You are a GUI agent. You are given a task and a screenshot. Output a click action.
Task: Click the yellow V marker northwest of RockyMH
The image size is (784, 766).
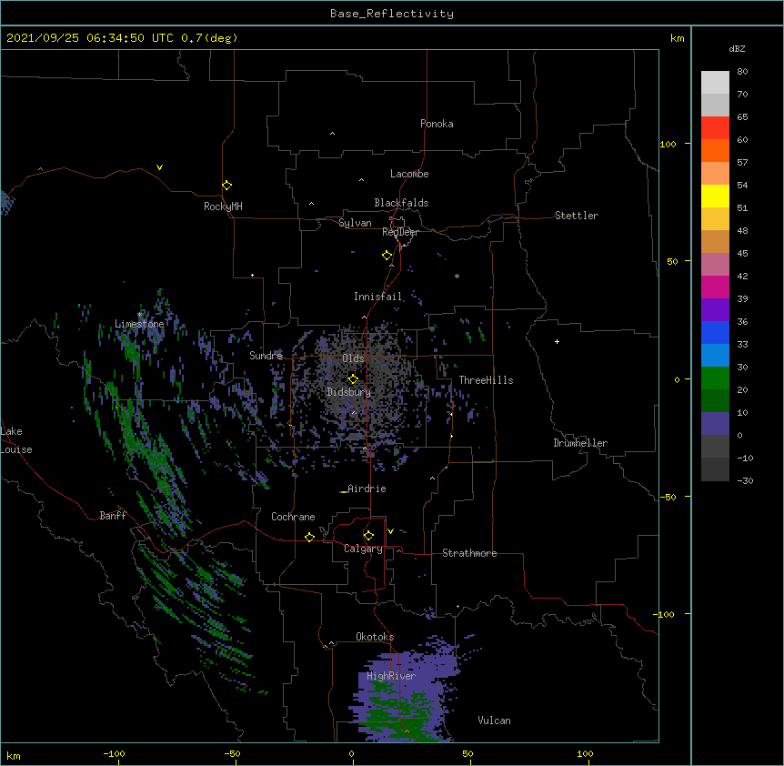pyautogui.click(x=159, y=167)
